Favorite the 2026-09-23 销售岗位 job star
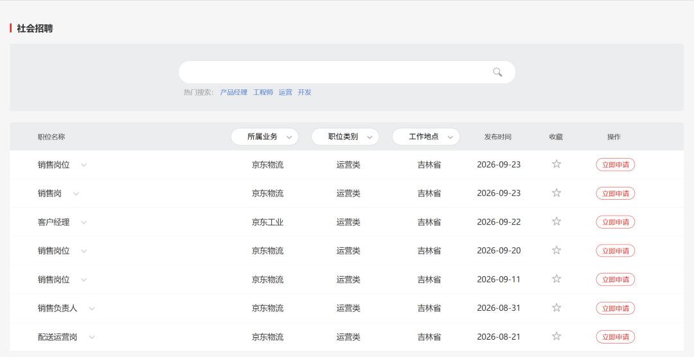694x357 pixels. [556, 164]
